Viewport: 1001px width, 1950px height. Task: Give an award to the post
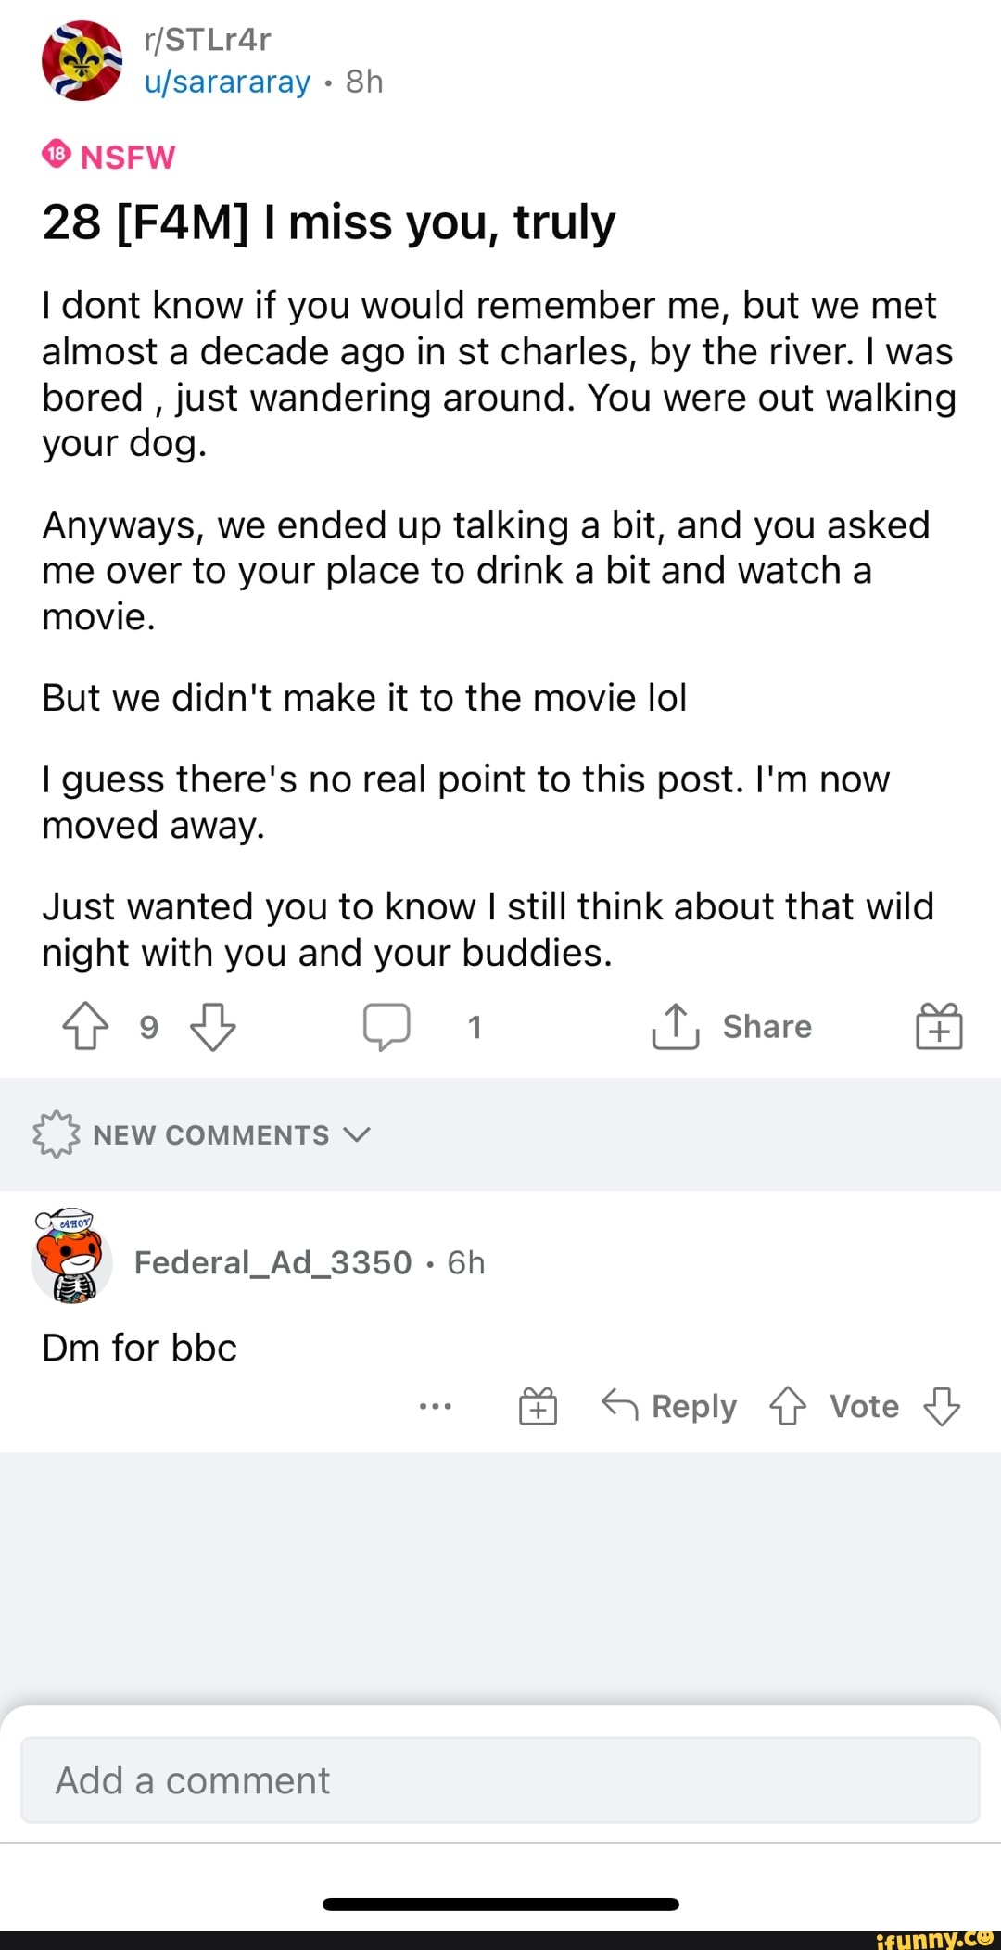point(939,1027)
